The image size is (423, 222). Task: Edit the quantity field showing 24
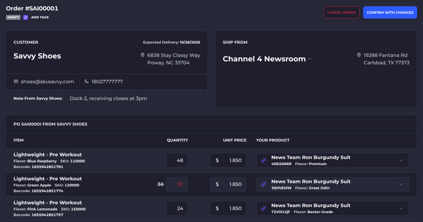pos(177,208)
